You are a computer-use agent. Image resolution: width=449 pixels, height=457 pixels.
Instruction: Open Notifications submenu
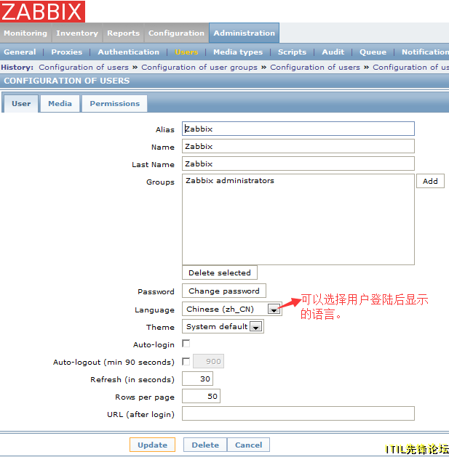pyautogui.click(x=425, y=52)
